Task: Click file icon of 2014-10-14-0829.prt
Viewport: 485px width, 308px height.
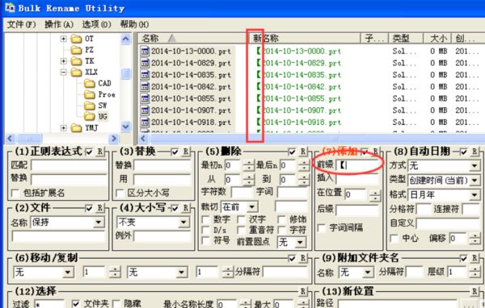Action: (145, 63)
